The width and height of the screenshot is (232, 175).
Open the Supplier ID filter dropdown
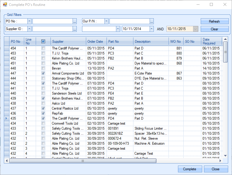29,29
